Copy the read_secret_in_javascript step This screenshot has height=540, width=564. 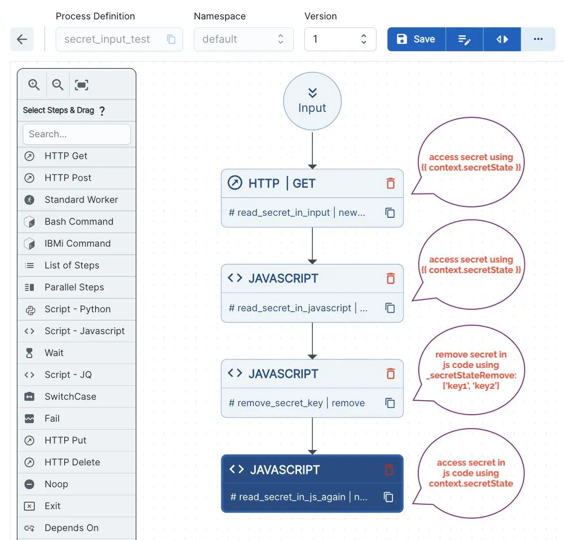pos(390,308)
